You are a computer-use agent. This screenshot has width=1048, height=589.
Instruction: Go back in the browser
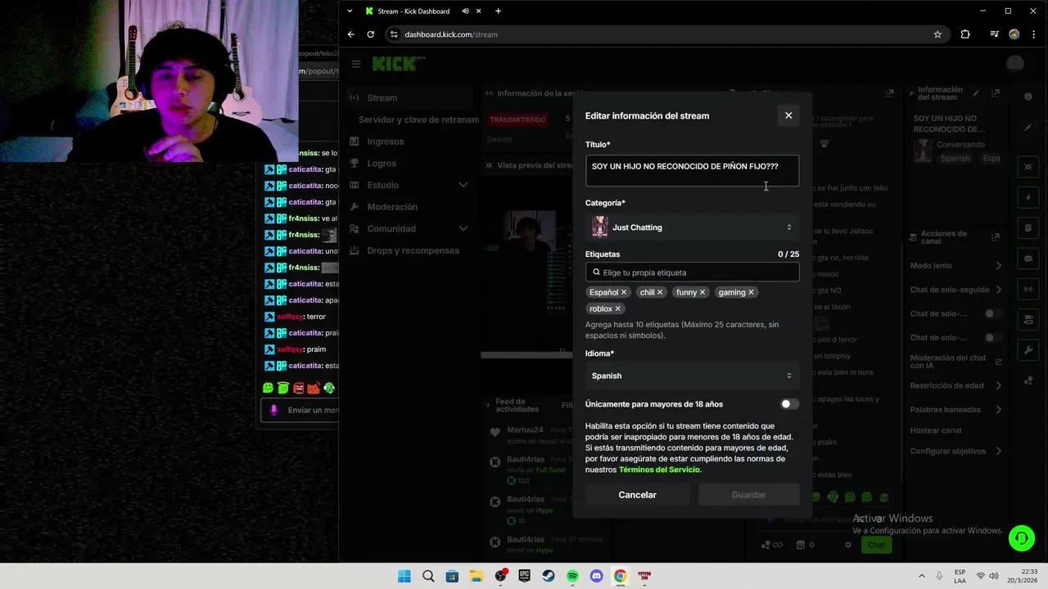coord(351,34)
